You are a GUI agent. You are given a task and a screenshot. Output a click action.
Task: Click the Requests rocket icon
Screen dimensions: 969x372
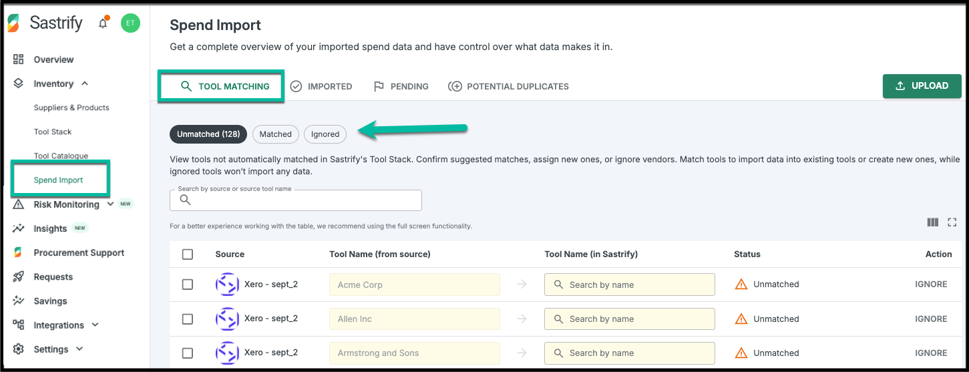(x=19, y=277)
